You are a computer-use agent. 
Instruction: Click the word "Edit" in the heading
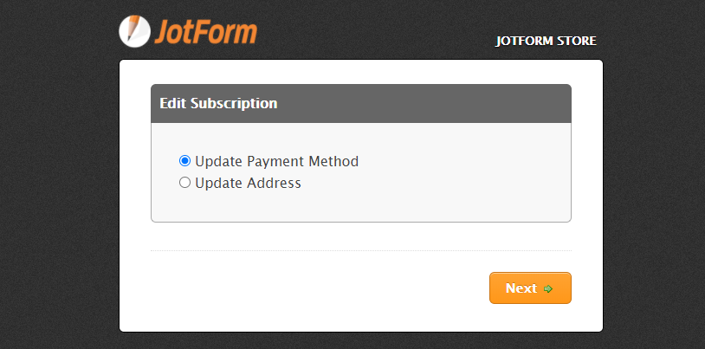point(172,103)
